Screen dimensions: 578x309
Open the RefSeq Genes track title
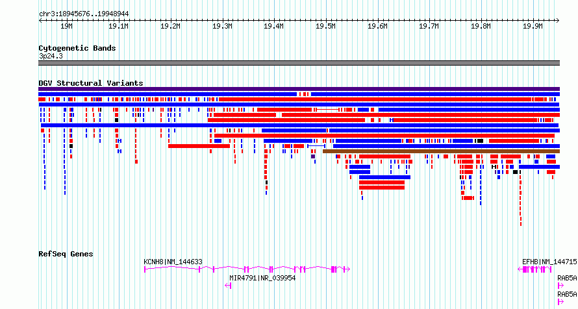(66, 254)
